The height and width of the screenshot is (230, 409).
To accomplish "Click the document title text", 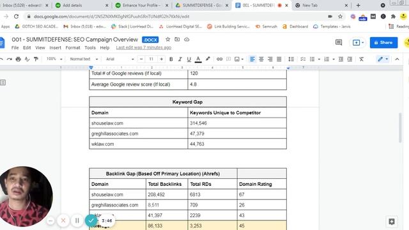I will point(75,40).
